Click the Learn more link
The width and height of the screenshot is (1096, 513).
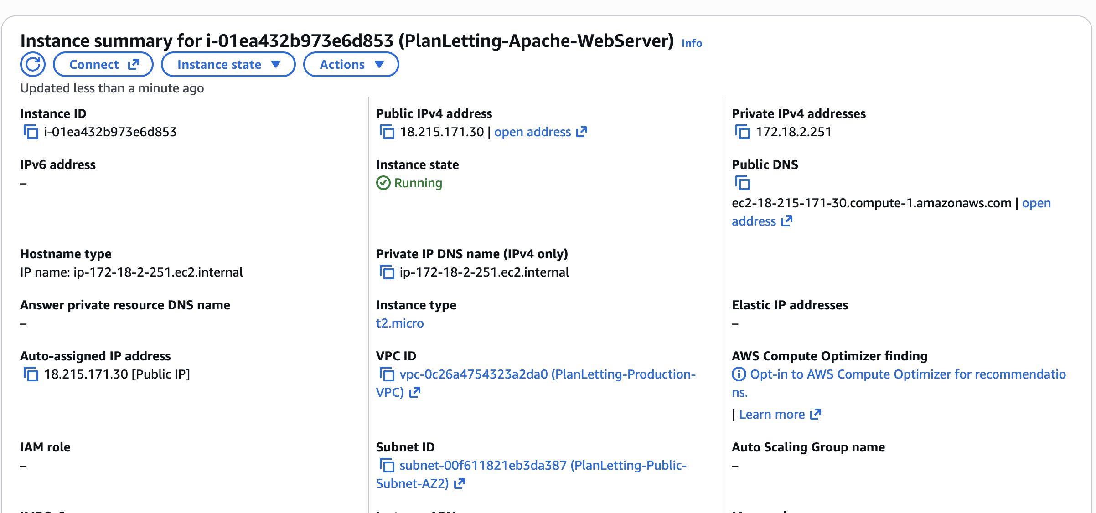click(x=780, y=415)
